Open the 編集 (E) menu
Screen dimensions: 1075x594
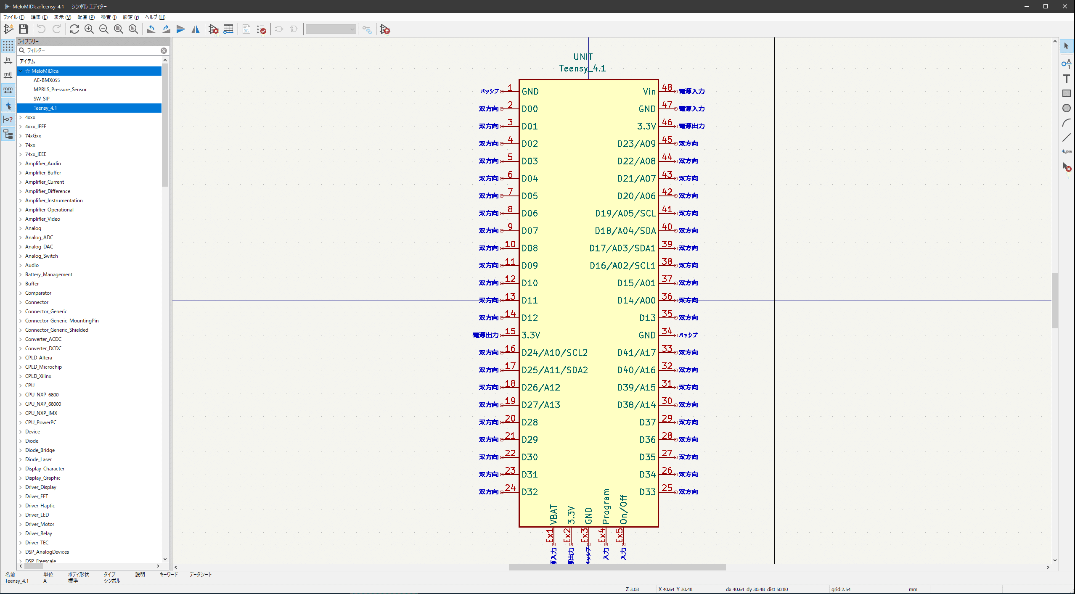[x=39, y=17]
